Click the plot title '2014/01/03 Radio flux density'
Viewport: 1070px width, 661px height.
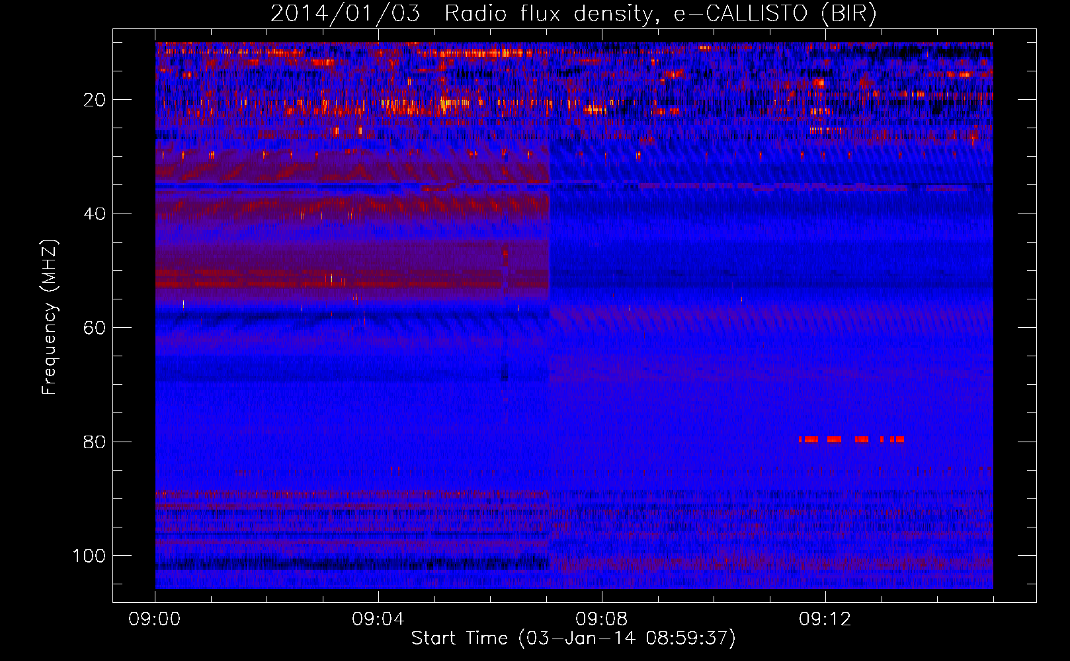573,14
